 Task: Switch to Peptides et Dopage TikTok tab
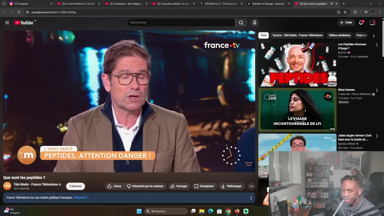click(x=268, y=4)
